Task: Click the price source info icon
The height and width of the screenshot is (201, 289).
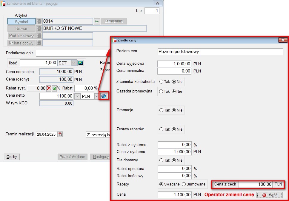Action: [104, 96]
